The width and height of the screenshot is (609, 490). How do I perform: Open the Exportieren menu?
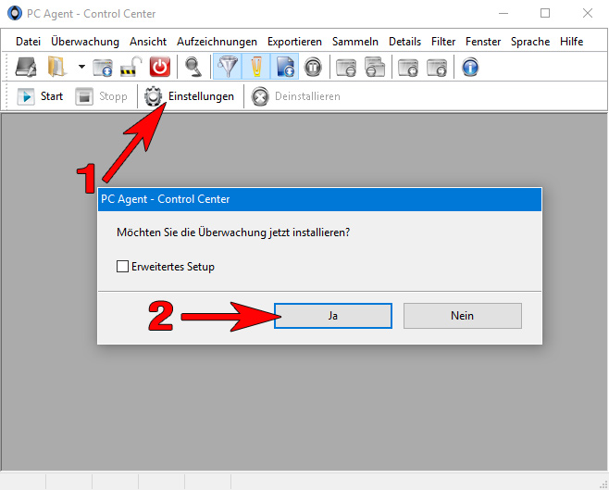(x=294, y=42)
